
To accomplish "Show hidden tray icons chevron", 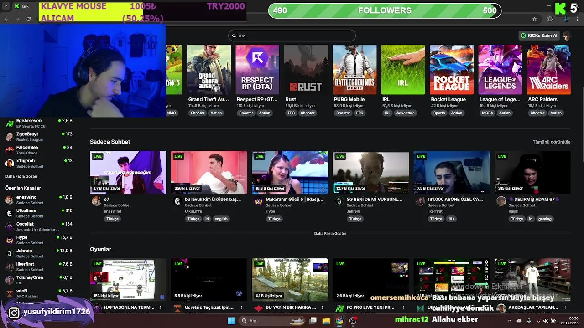I will (x=509, y=321).
